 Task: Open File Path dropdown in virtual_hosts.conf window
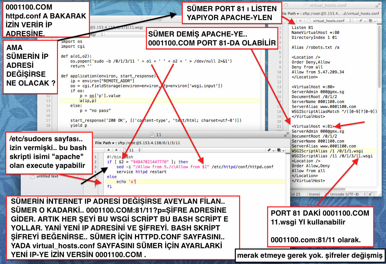[x=290, y=13]
